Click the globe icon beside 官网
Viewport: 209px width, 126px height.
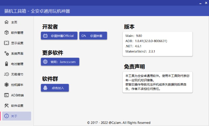(45, 62)
